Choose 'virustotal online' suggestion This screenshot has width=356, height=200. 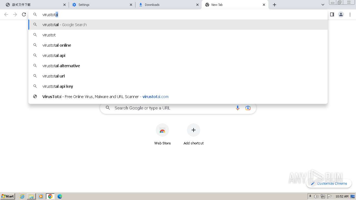click(178, 45)
